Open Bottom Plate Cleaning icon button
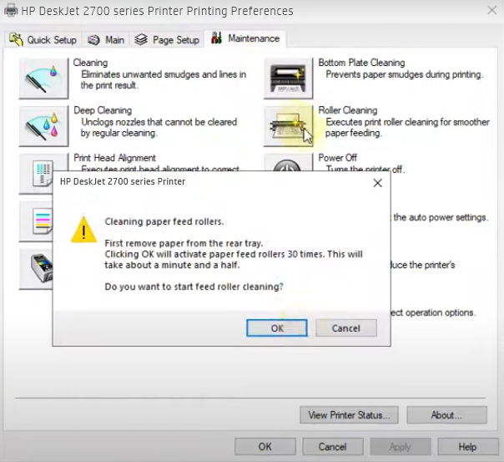504x462 pixels. point(289,79)
